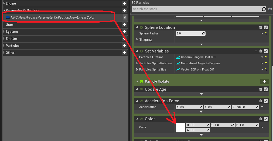This screenshot has height=141, width=273.
Task: Expand the Engine parameter category
Action: tap(4, 3)
